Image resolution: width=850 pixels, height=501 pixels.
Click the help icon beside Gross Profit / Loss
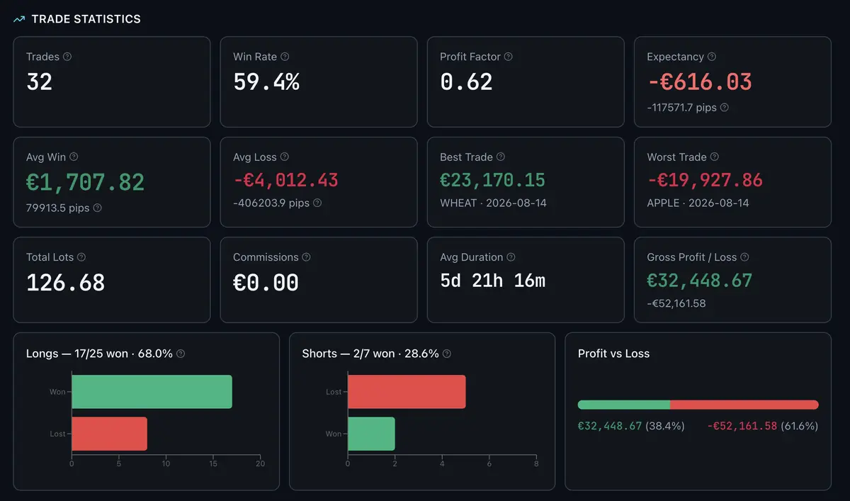click(744, 257)
